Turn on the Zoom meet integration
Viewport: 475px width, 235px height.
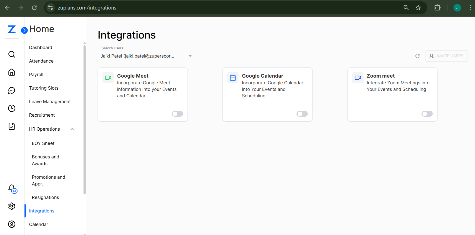click(x=427, y=114)
